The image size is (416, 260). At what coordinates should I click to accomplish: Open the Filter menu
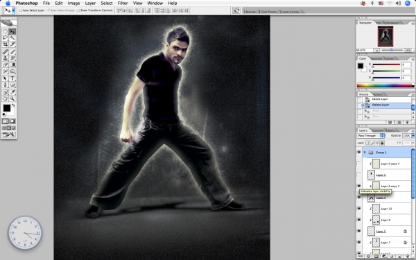point(123,3)
